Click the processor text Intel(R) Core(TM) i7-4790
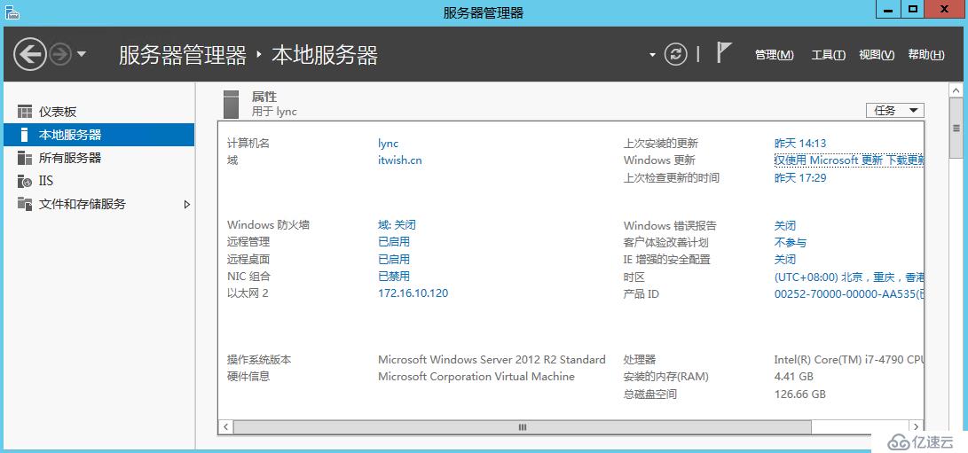 [x=849, y=359]
